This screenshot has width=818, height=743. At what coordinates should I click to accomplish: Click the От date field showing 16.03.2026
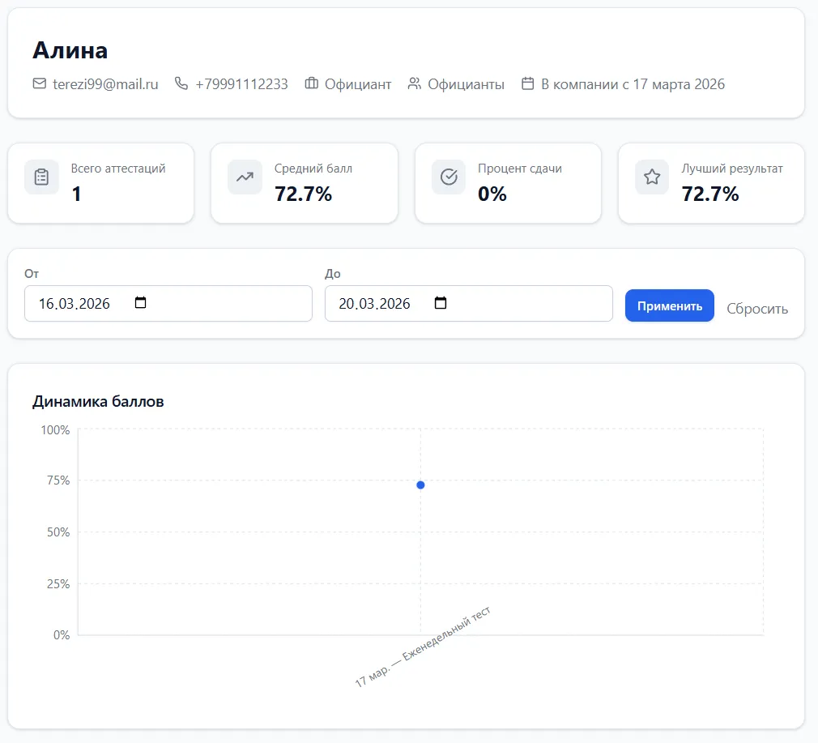coord(168,303)
